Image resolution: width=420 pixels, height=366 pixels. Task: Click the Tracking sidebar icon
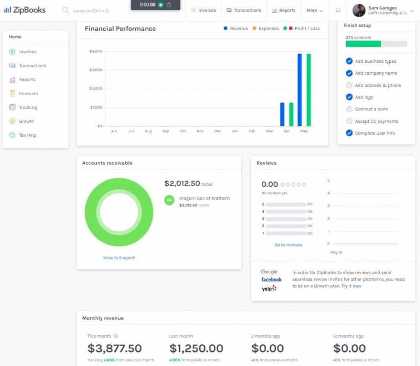tap(12, 108)
